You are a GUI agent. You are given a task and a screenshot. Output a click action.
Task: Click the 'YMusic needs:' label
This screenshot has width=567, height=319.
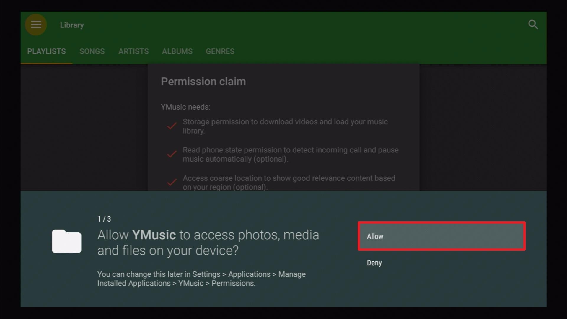(185, 107)
